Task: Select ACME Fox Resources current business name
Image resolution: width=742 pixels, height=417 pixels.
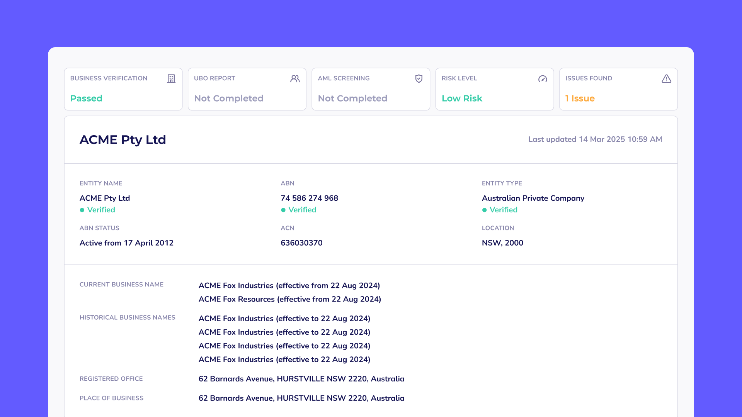Action: click(x=289, y=299)
